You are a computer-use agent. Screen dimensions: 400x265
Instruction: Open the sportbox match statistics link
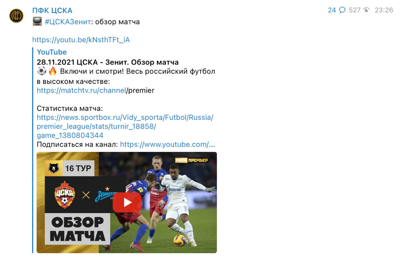pyautogui.click(x=125, y=126)
